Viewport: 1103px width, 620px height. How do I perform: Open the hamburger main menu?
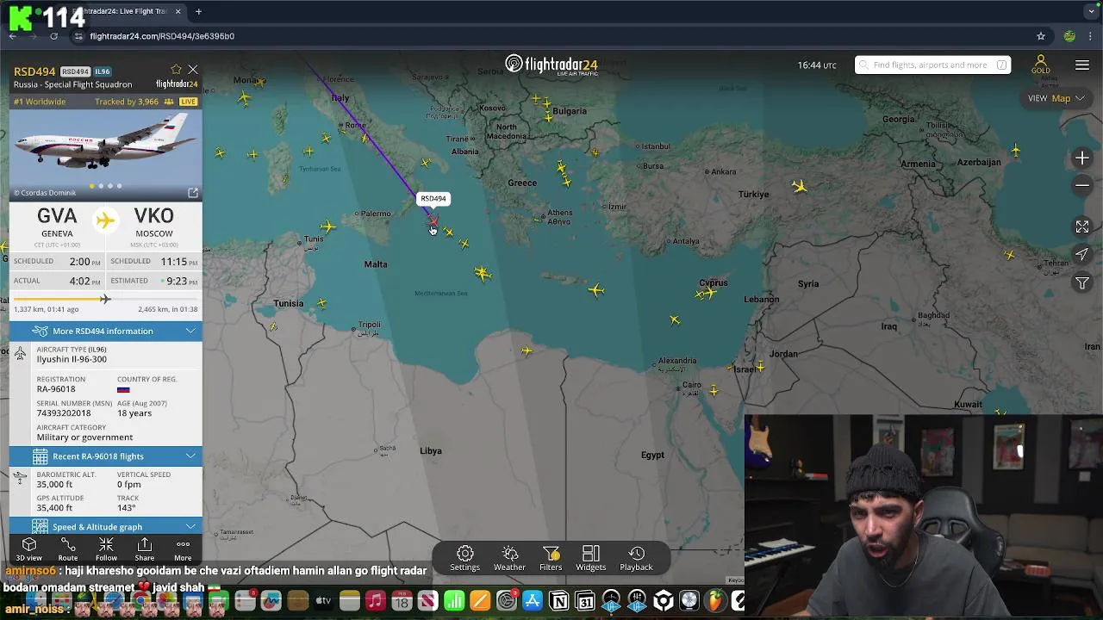click(1082, 65)
